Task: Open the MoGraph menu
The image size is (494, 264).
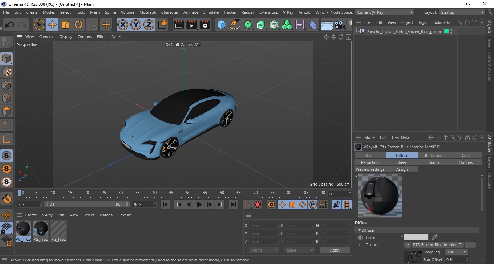Action: pyautogui.click(x=147, y=12)
